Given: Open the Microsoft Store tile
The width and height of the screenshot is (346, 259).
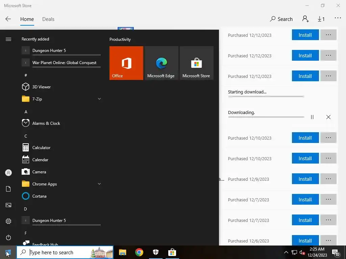Looking at the screenshot, I should [196, 63].
